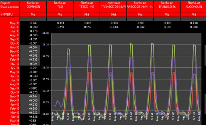The height and width of the screenshot is (125, 206).
Task: Click the DOMINION value -0.698
Action: (x=33, y=27)
